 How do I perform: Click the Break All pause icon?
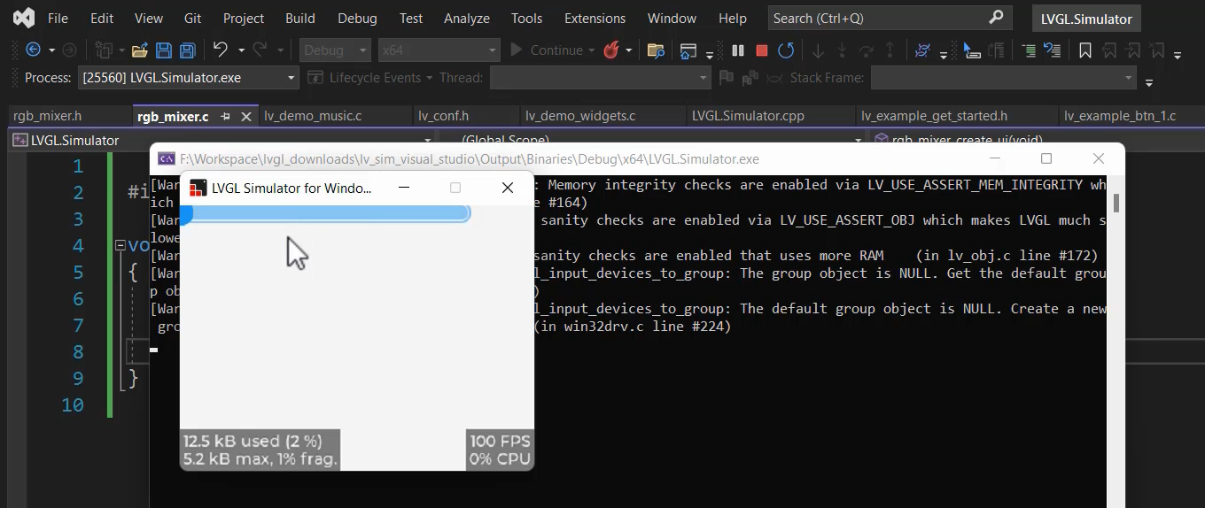[x=738, y=50]
